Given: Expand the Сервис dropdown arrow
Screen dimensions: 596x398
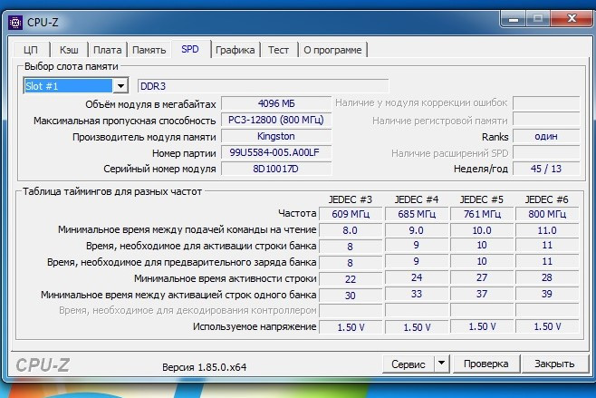Looking at the screenshot, I should tap(441, 364).
